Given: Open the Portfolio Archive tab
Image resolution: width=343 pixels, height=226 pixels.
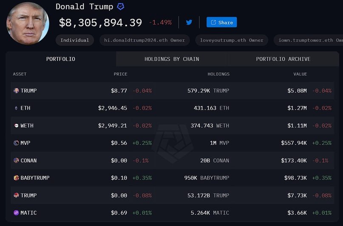Looking at the screenshot, I should click(x=283, y=59).
